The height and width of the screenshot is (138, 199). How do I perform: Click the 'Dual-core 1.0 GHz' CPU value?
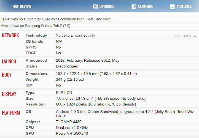pyautogui.click(x=72, y=128)
